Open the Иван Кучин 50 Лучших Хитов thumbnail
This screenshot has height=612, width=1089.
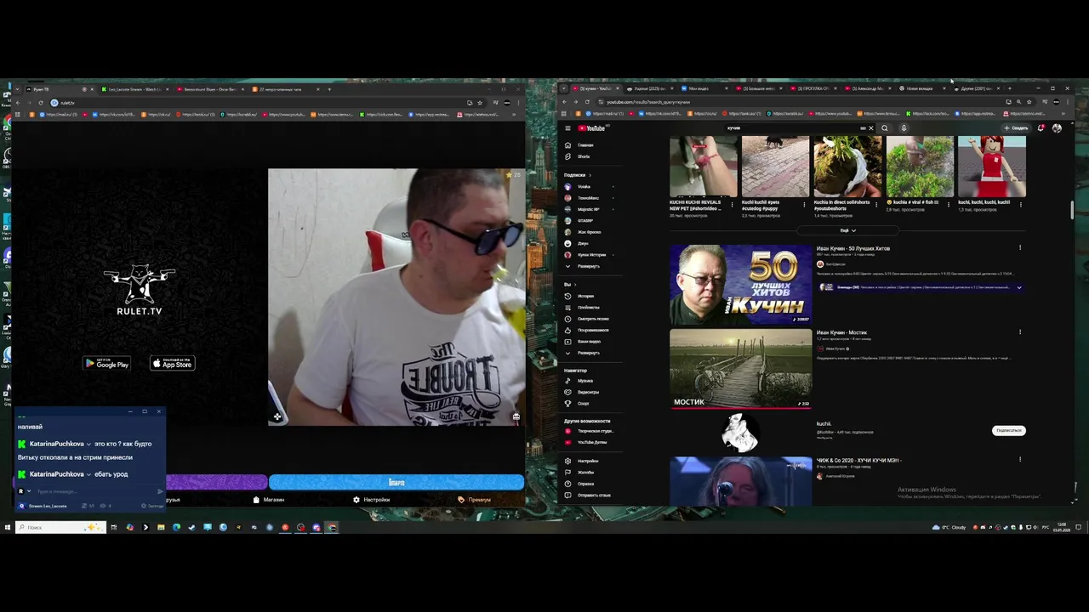click(x=741, y=285)
